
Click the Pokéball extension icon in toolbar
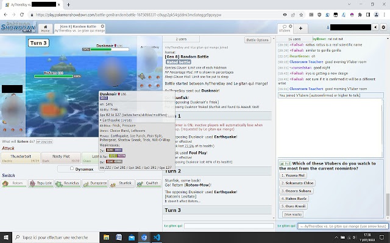(352, 15)
